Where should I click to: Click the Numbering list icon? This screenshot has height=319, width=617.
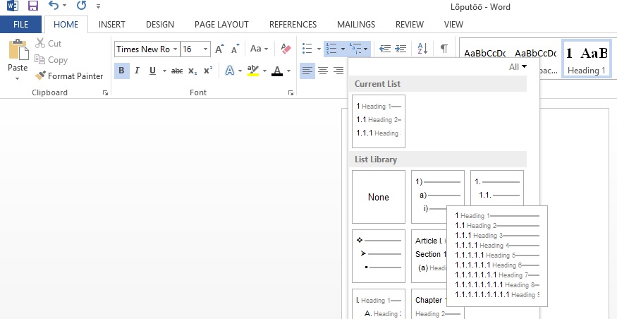coord(331,49)
